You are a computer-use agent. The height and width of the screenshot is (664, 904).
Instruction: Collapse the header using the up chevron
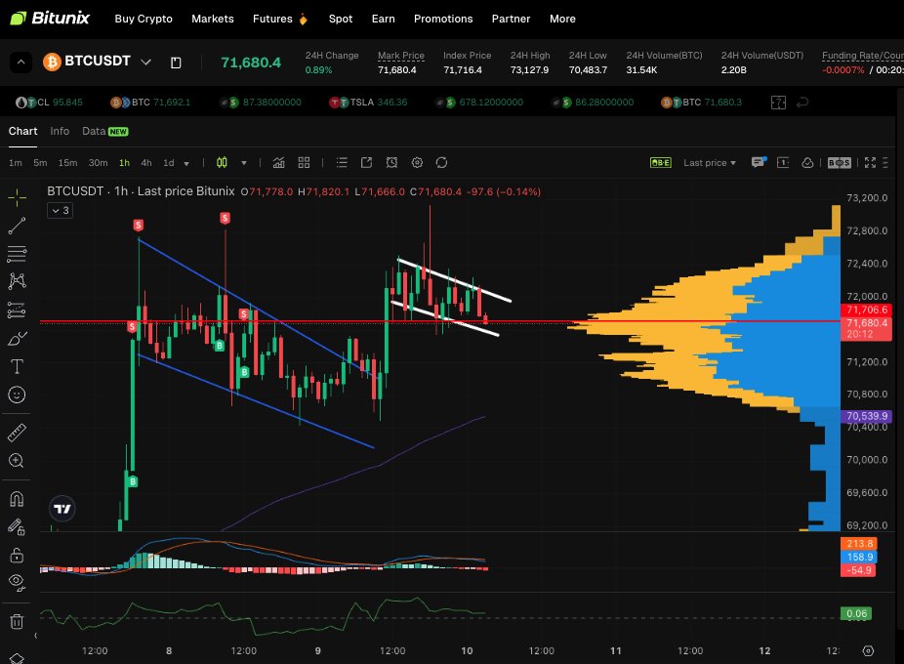tap(21, 62)
